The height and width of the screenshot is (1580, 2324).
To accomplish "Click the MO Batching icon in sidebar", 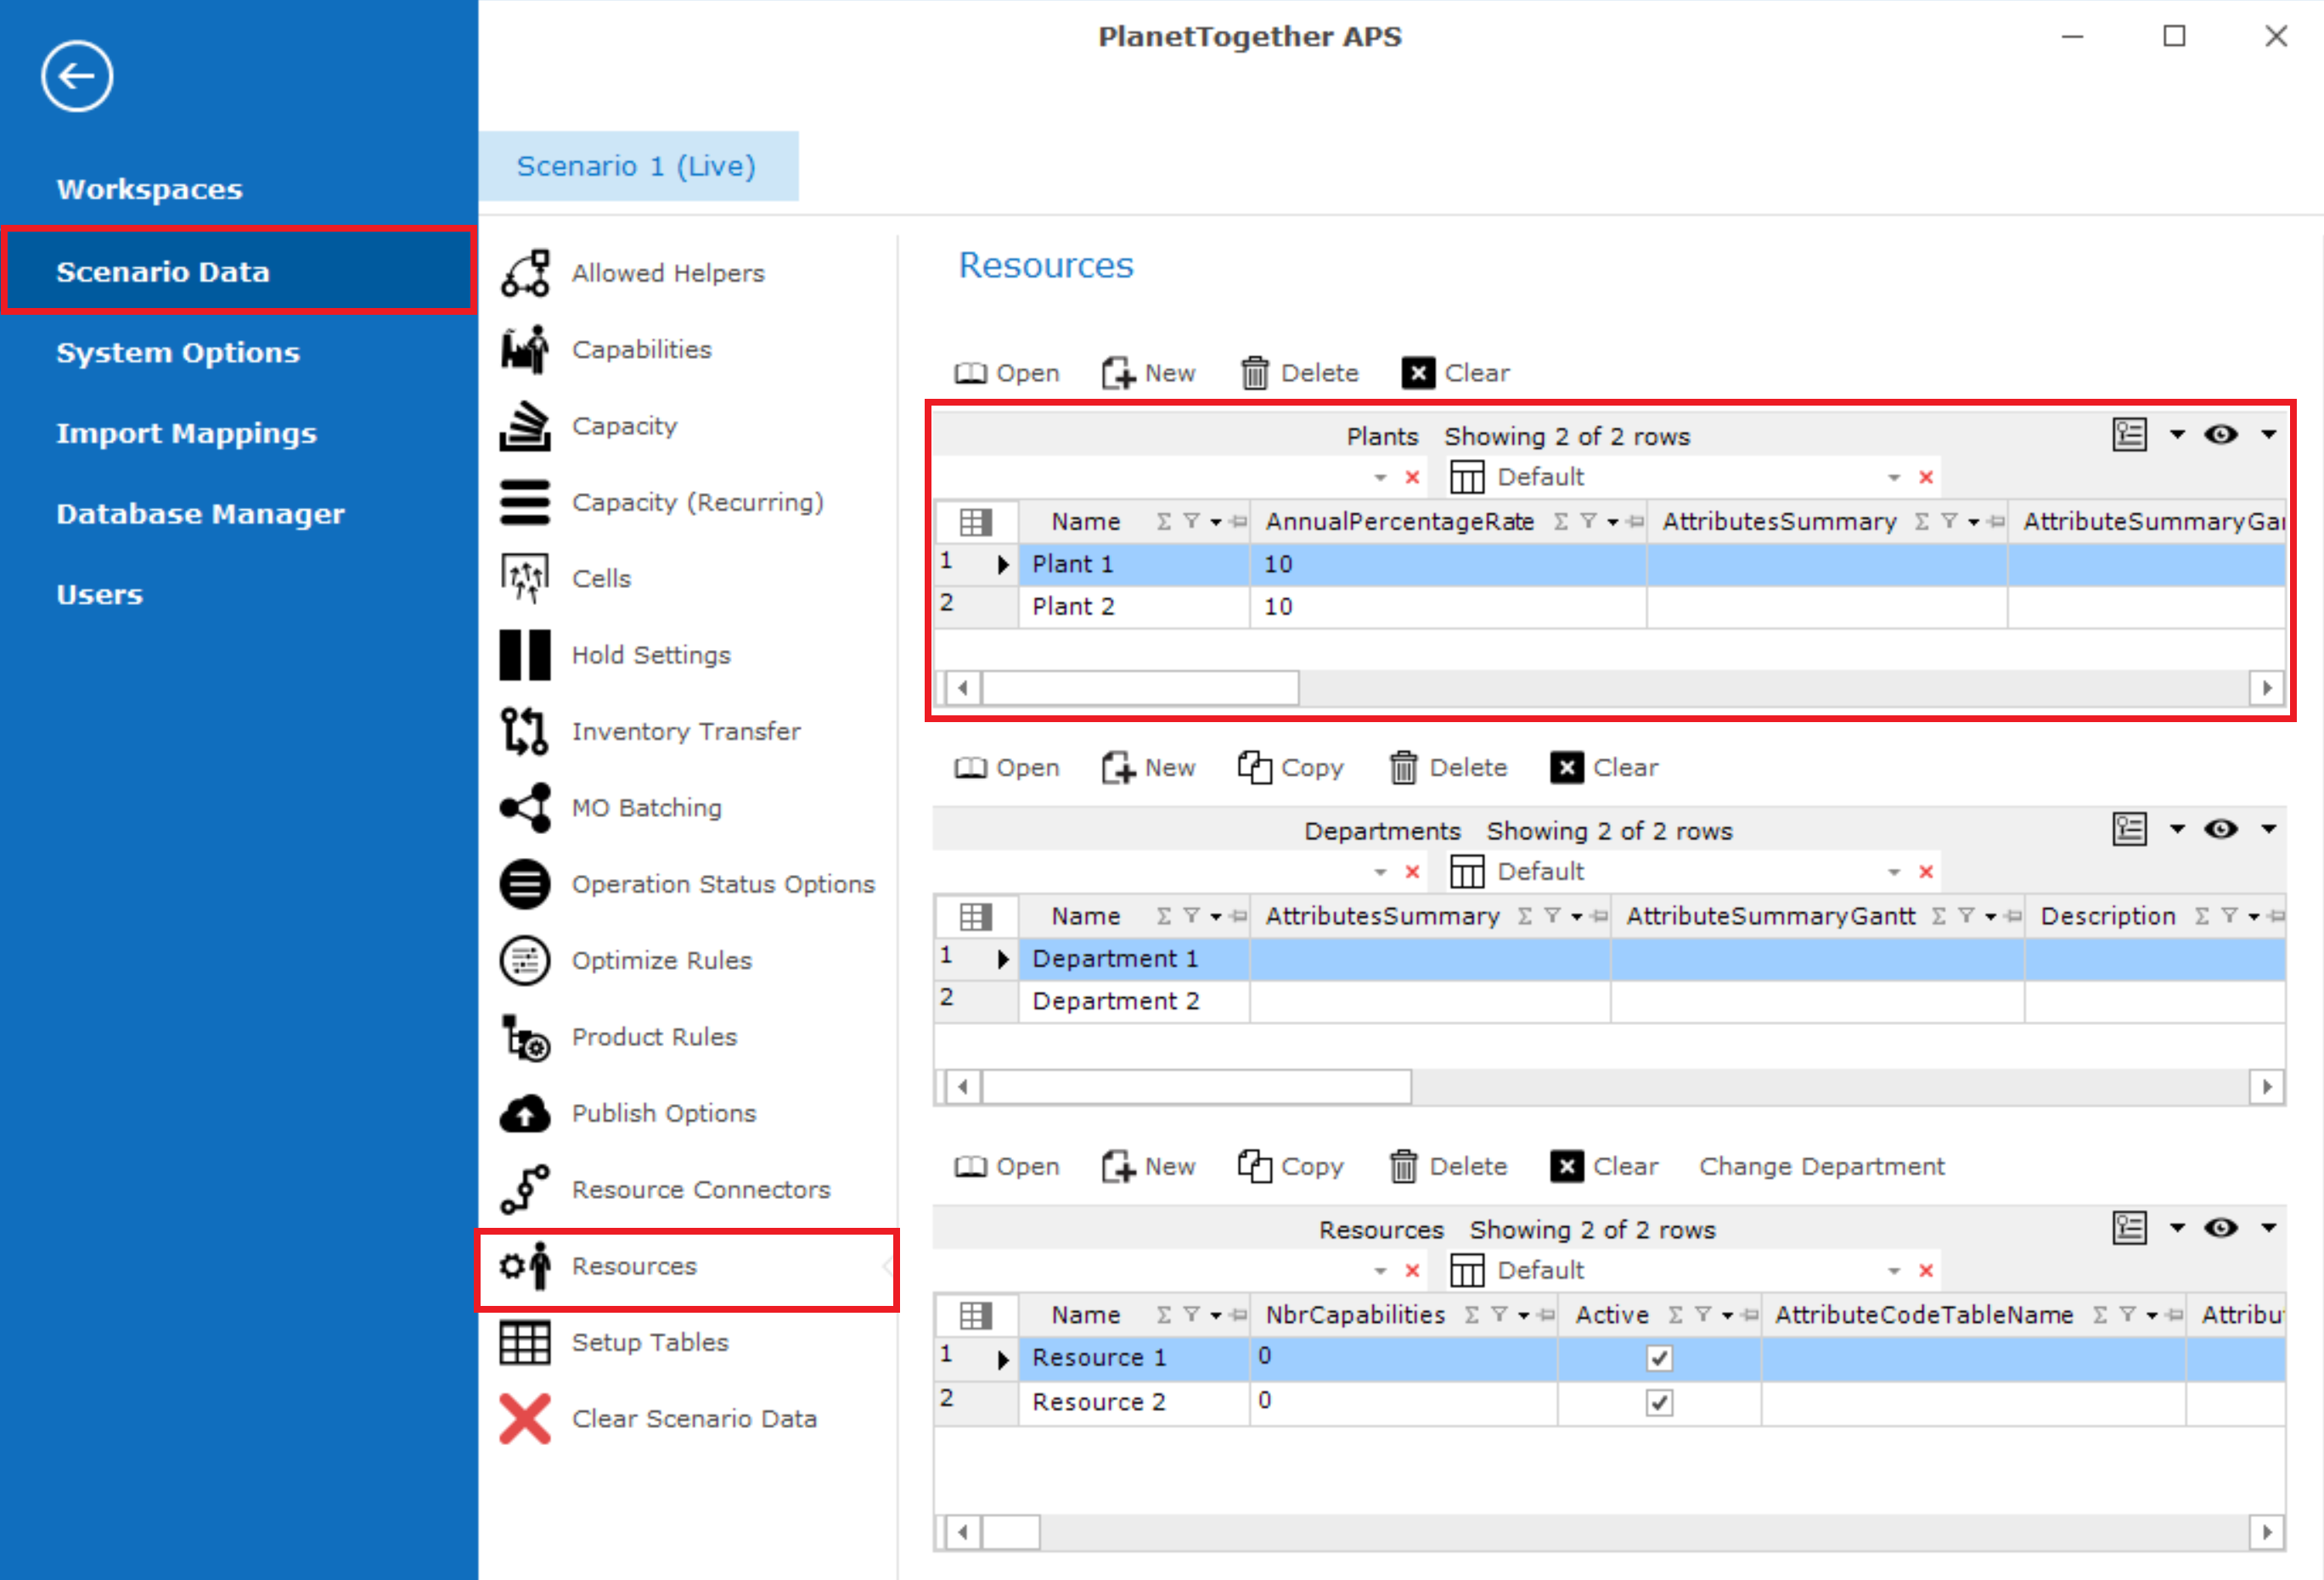I will pos(526,806).
